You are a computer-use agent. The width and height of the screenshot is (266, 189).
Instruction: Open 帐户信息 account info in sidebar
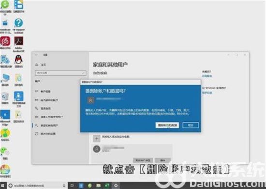point(43,91)
